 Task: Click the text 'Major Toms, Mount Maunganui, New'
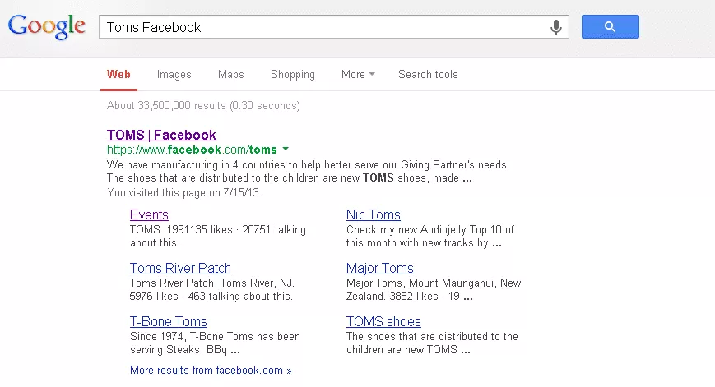tap(434, 283)
